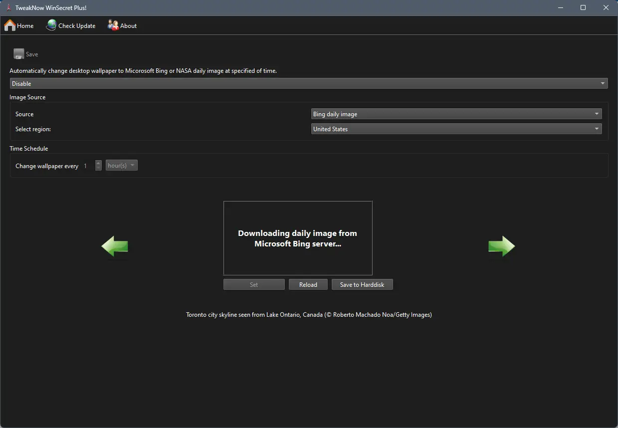Reload the daily image
This screenshot has width=618, height=428.
tap(308, 284)
